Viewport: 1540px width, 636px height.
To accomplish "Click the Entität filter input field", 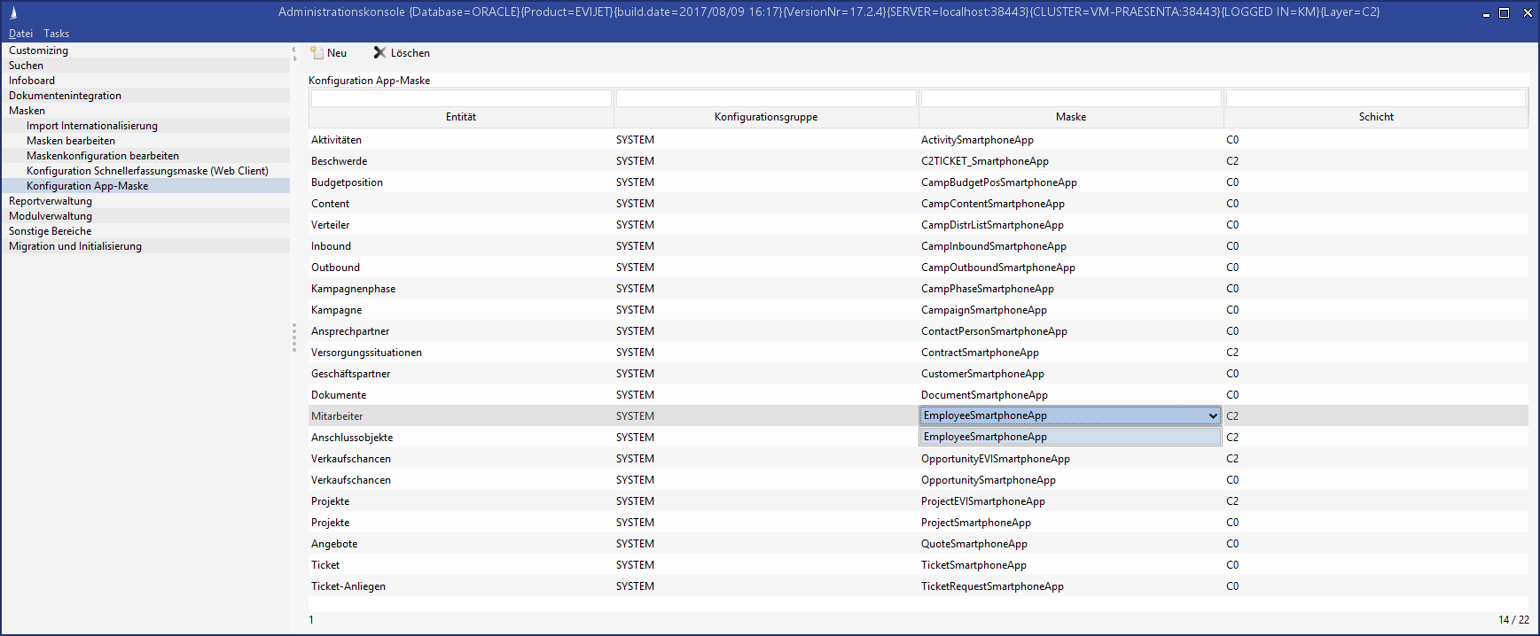I will 461,98.
